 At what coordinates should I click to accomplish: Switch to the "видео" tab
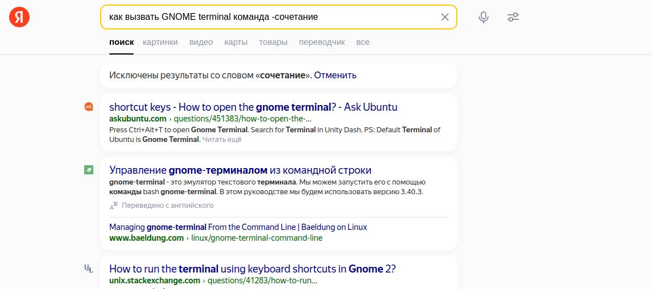coord(201,42)
